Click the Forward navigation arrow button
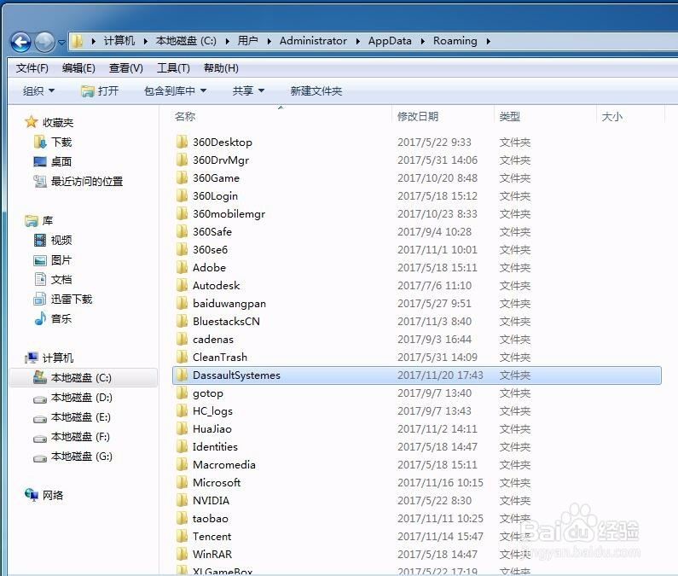 [44, 42]
